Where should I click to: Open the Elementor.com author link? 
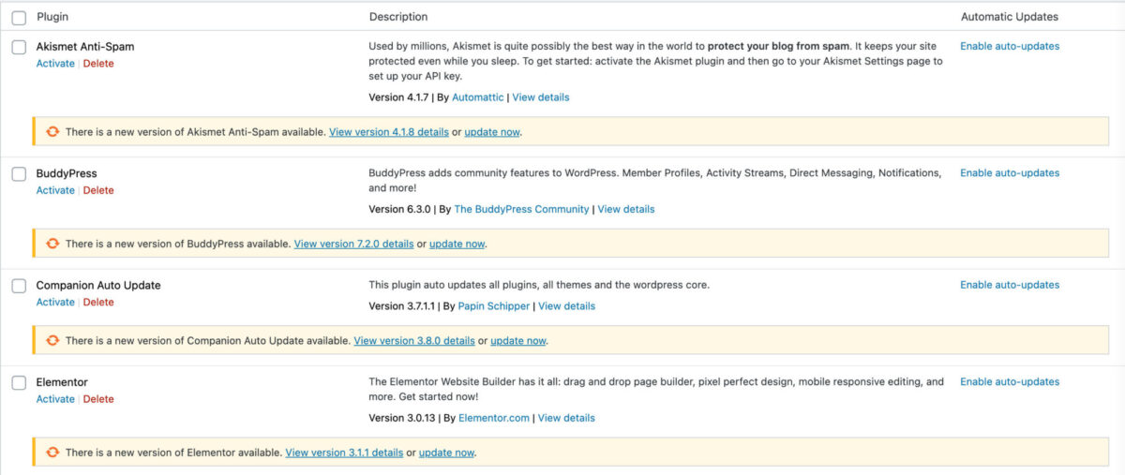point(494,418)
